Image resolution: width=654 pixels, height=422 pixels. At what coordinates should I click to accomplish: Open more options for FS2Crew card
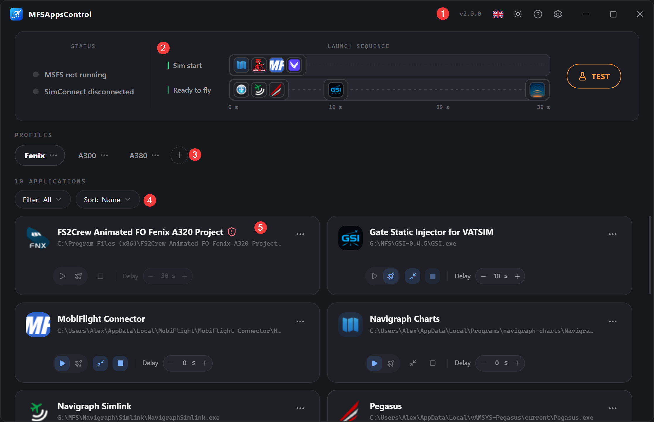(300, 234)
